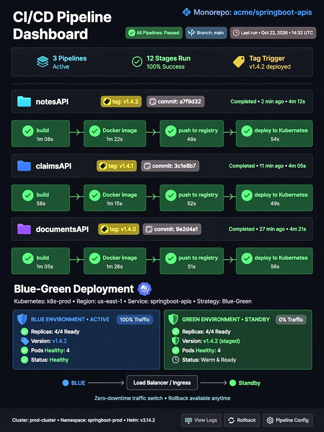Click the Monorepo diamond icon in header
This screenshot has width=324, height=432.
(186, 12)
